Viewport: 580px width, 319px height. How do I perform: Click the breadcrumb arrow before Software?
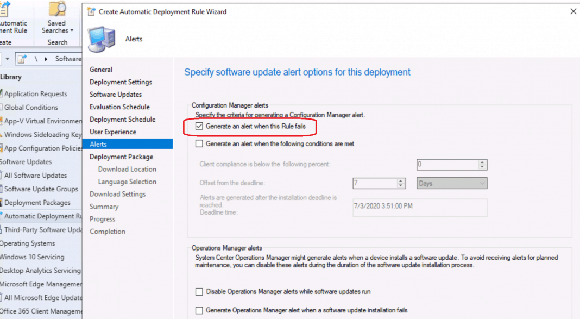pyautogui.click(x=46, y=59)
